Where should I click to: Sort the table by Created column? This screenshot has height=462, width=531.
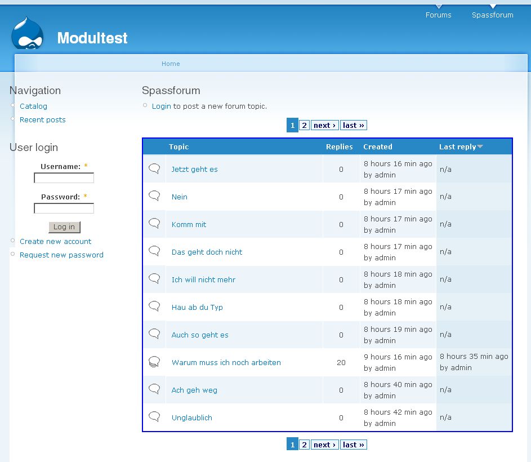(377, 147)
